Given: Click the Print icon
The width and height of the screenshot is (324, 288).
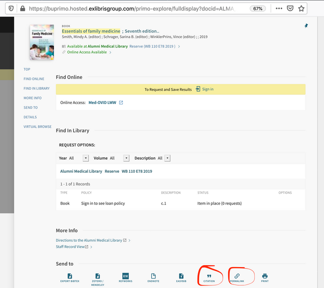Looking at the screenshot, I should (265, 276).
